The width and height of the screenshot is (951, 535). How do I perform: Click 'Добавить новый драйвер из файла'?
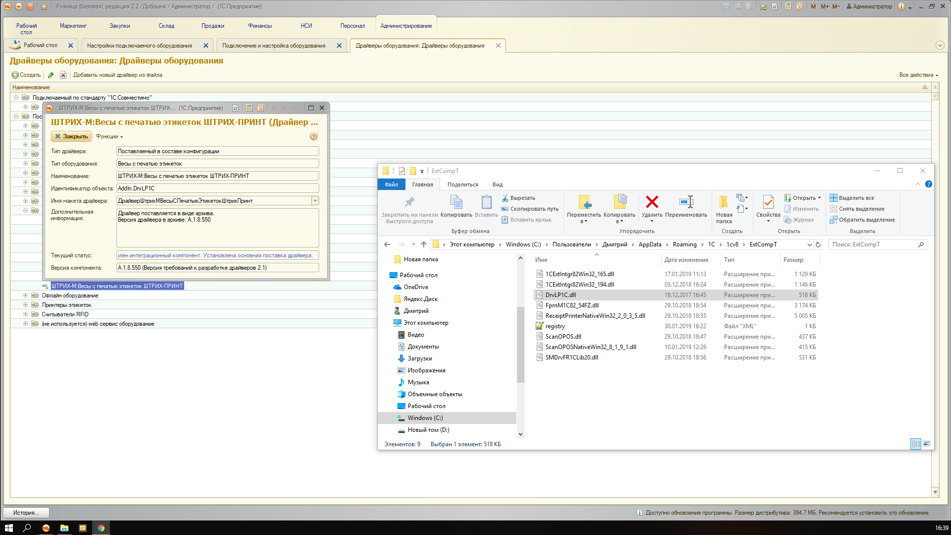point(118,75)
